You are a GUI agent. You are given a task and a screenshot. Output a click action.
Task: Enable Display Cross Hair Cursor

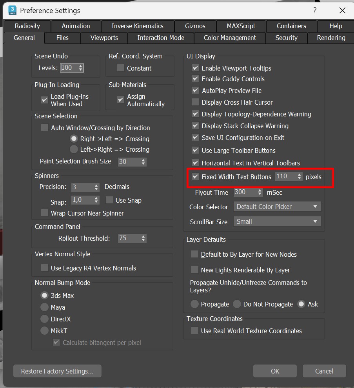pyautogui.click(x=196, y=102)
